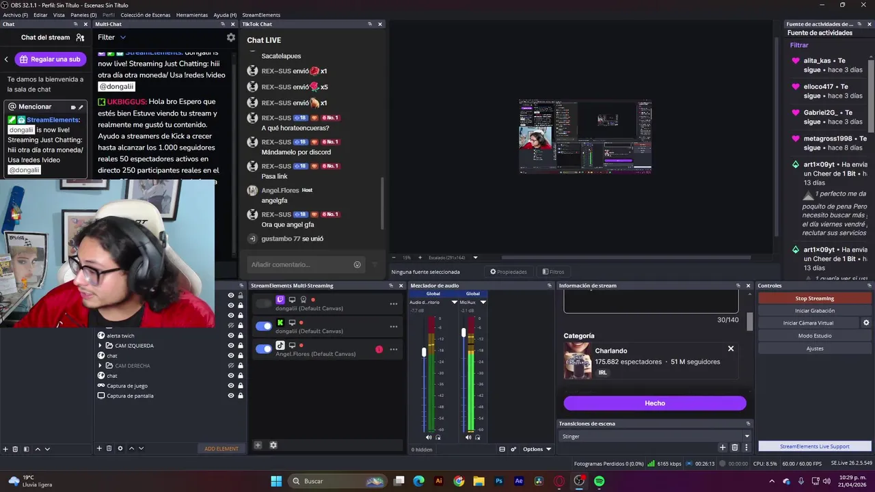Disable the Angel.Flores TikTok stream toggle
Screen dimensions: 875x492
pyautogui.click(x=263, y=348)
